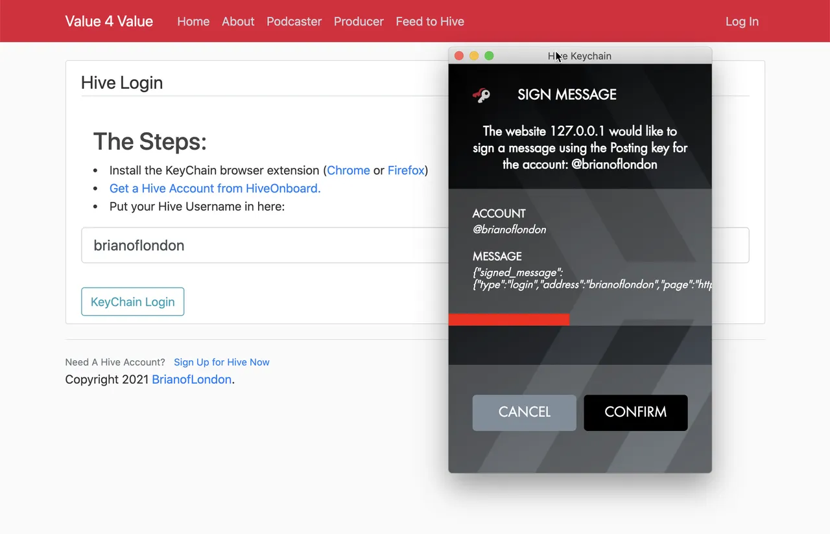Click the Value 4 Value brand link
Viewport: 830px width, 534px height.
click(x=109, y=21)
